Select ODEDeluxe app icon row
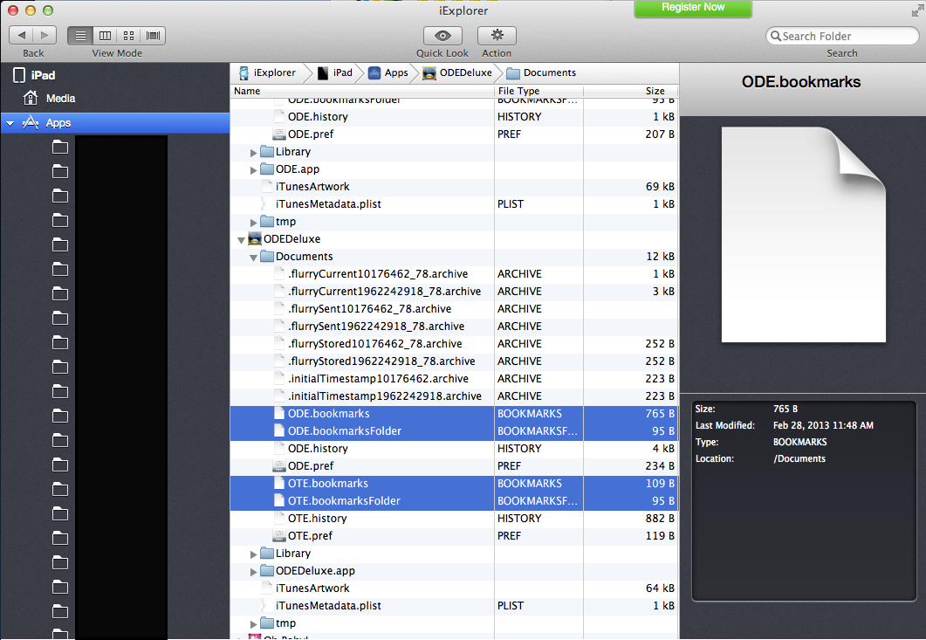Screen dimensions: 926x640 coord(454,238)
